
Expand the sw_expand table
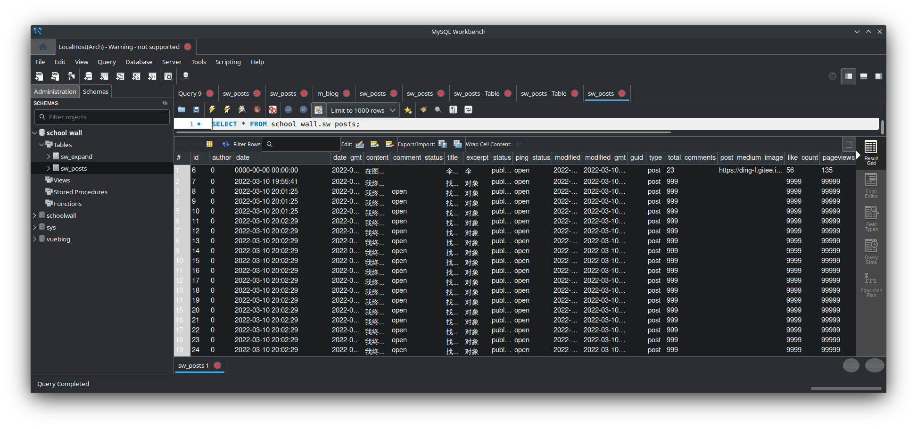point(49,157)
